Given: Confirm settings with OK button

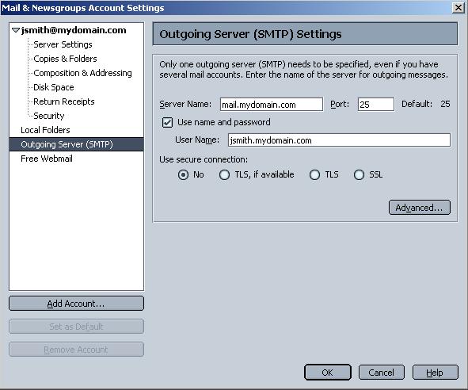Looking at the screenshot, I should click(327, 373).
